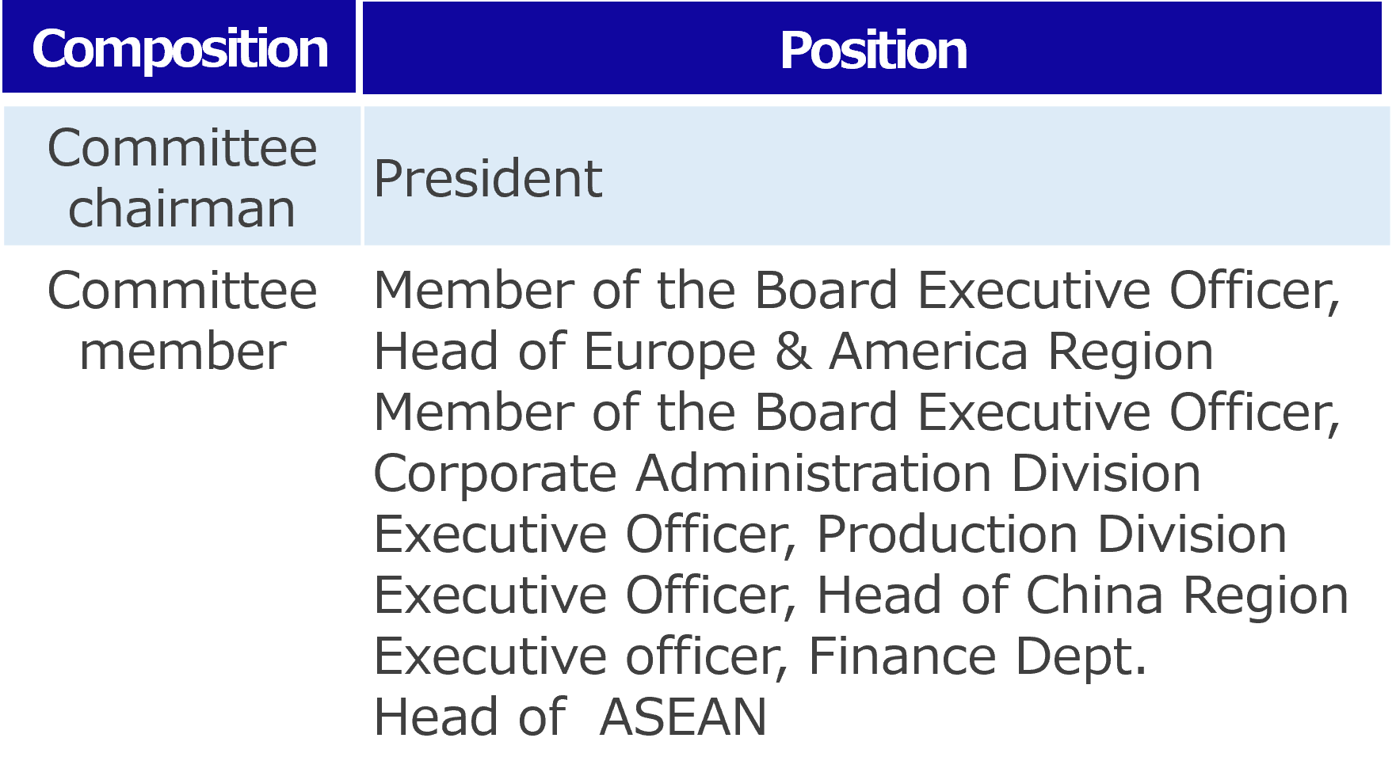The width and height of the screenshot is (1396, 776).
Task: Click the 'Head of ASEAN' line
Action: click(570, 717)
